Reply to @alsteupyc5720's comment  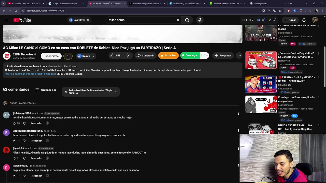[x=36, y=123]
